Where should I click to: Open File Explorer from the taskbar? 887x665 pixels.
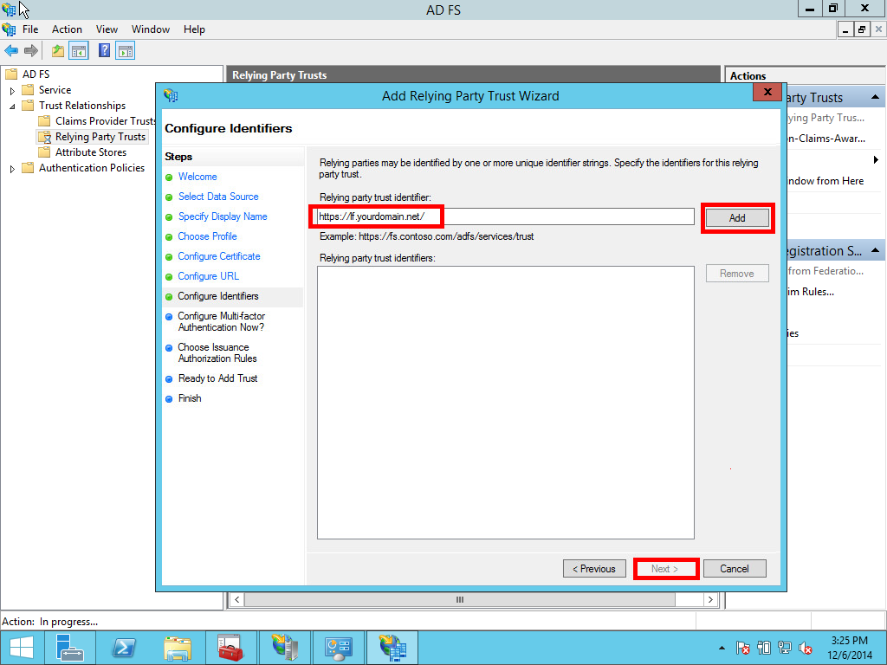[x=178, y=647]
